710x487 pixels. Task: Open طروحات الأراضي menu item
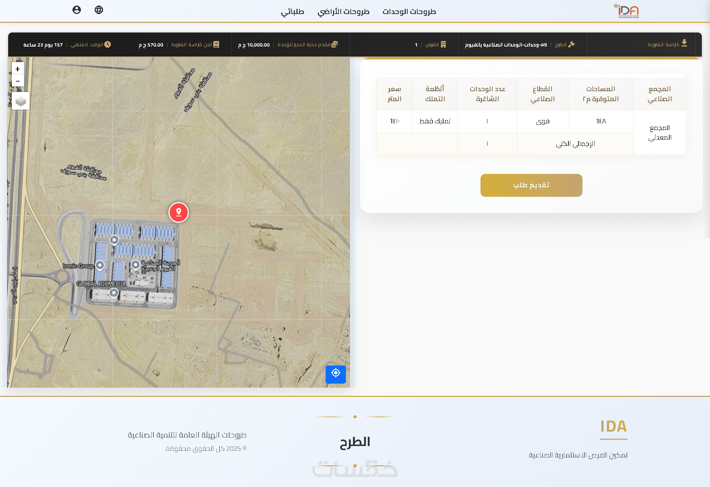343,11
